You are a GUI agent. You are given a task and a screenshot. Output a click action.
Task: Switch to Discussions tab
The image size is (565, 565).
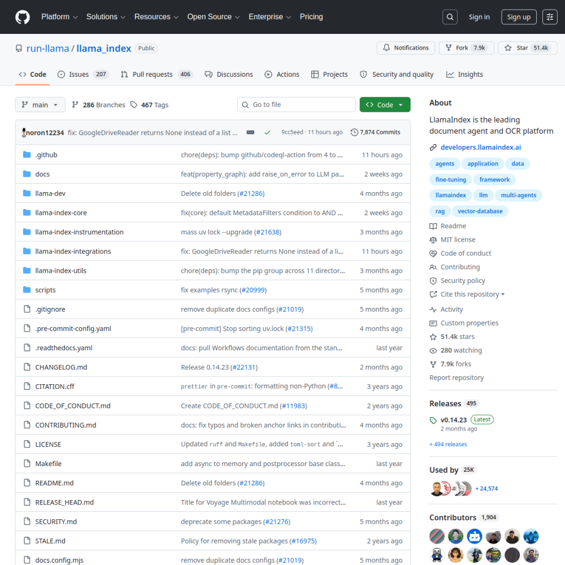(229, 75)
